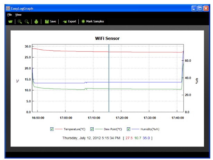
Task: Click the 17:30:00 time axis label
Action: pyautogui.click(x=150, y=118)
